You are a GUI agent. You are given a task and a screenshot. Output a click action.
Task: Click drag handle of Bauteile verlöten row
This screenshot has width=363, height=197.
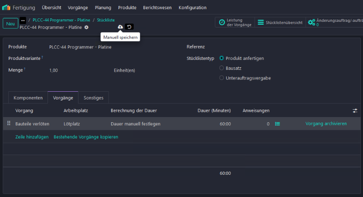tap(9, 123)
